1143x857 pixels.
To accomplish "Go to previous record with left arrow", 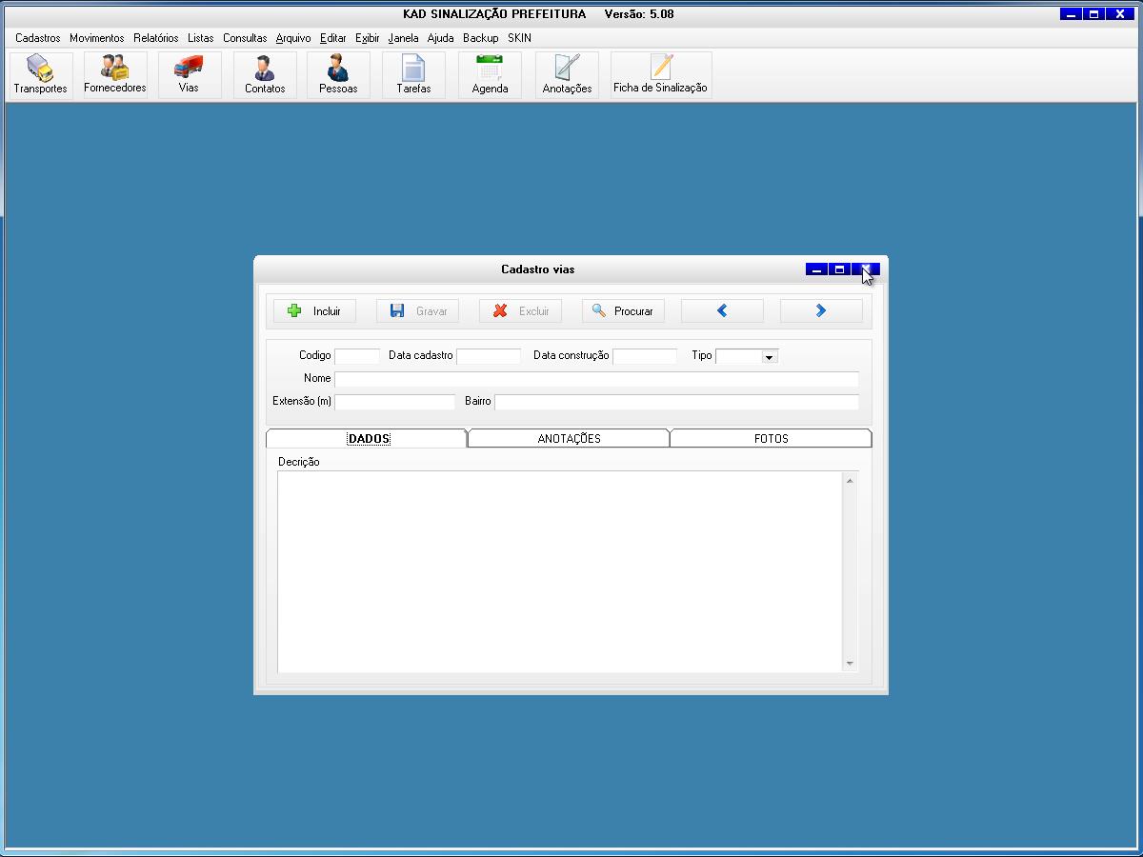I will pos(722,311).
